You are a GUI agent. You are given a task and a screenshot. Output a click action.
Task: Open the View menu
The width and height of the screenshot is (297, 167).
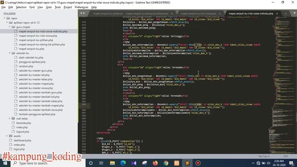(40, 7)
